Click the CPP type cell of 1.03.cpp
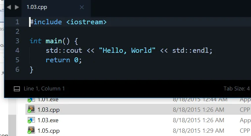Viewport: 251px width, 136px height. (x=245, y=109)
